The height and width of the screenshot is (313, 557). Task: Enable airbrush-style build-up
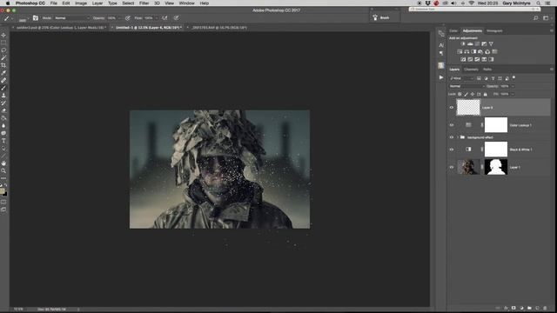pyautogui.click(x=164, y=17)
